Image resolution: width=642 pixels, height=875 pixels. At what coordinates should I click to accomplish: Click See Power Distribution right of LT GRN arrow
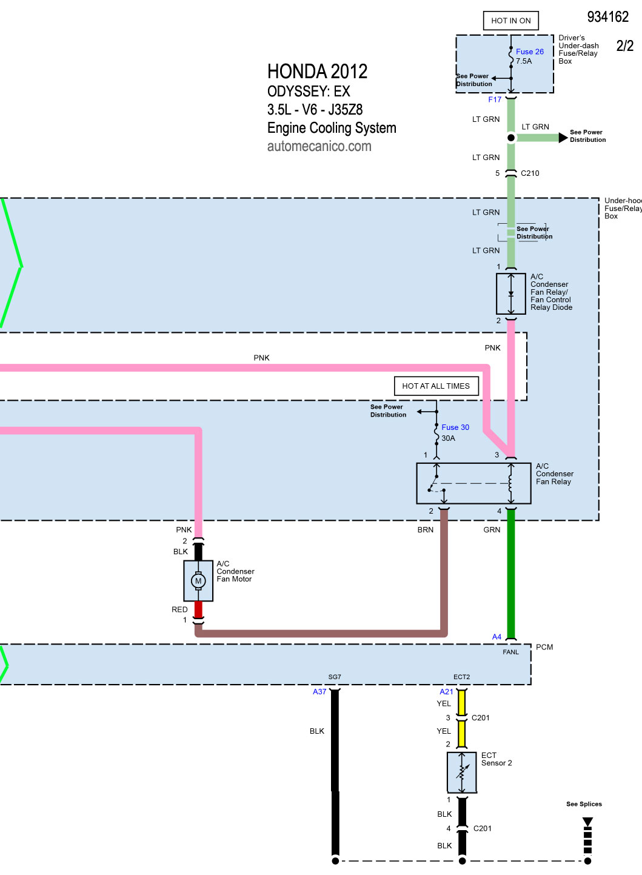[587, 136]
